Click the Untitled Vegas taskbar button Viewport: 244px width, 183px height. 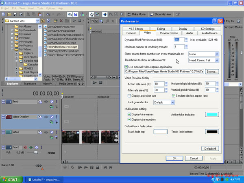[44, 180]
